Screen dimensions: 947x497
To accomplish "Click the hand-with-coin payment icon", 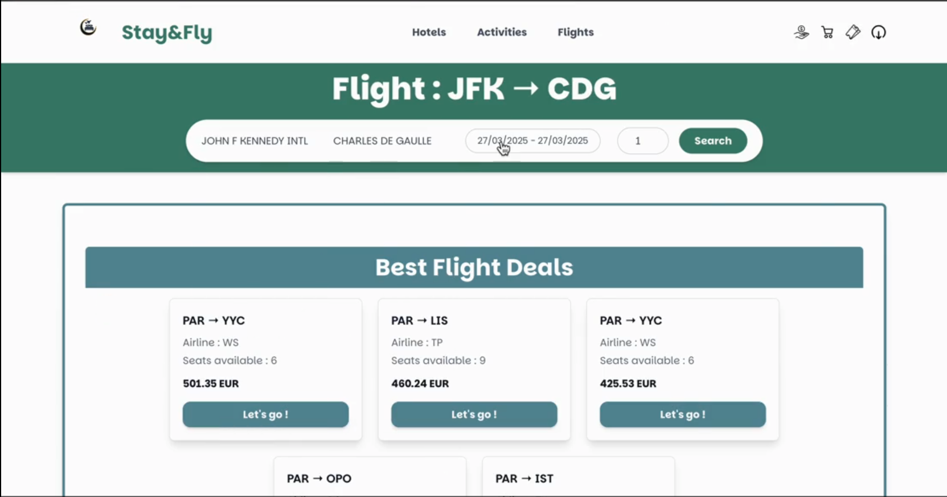I will tap(801, 32).
